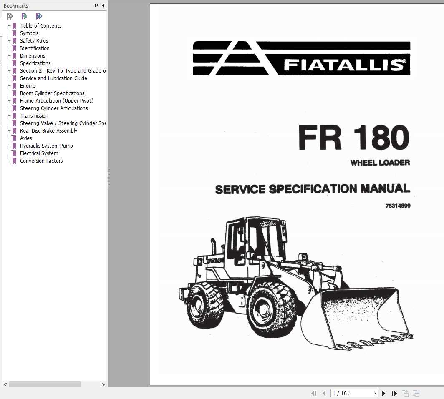
Task: Select the Engine bookmark
Action: [28, 85]
